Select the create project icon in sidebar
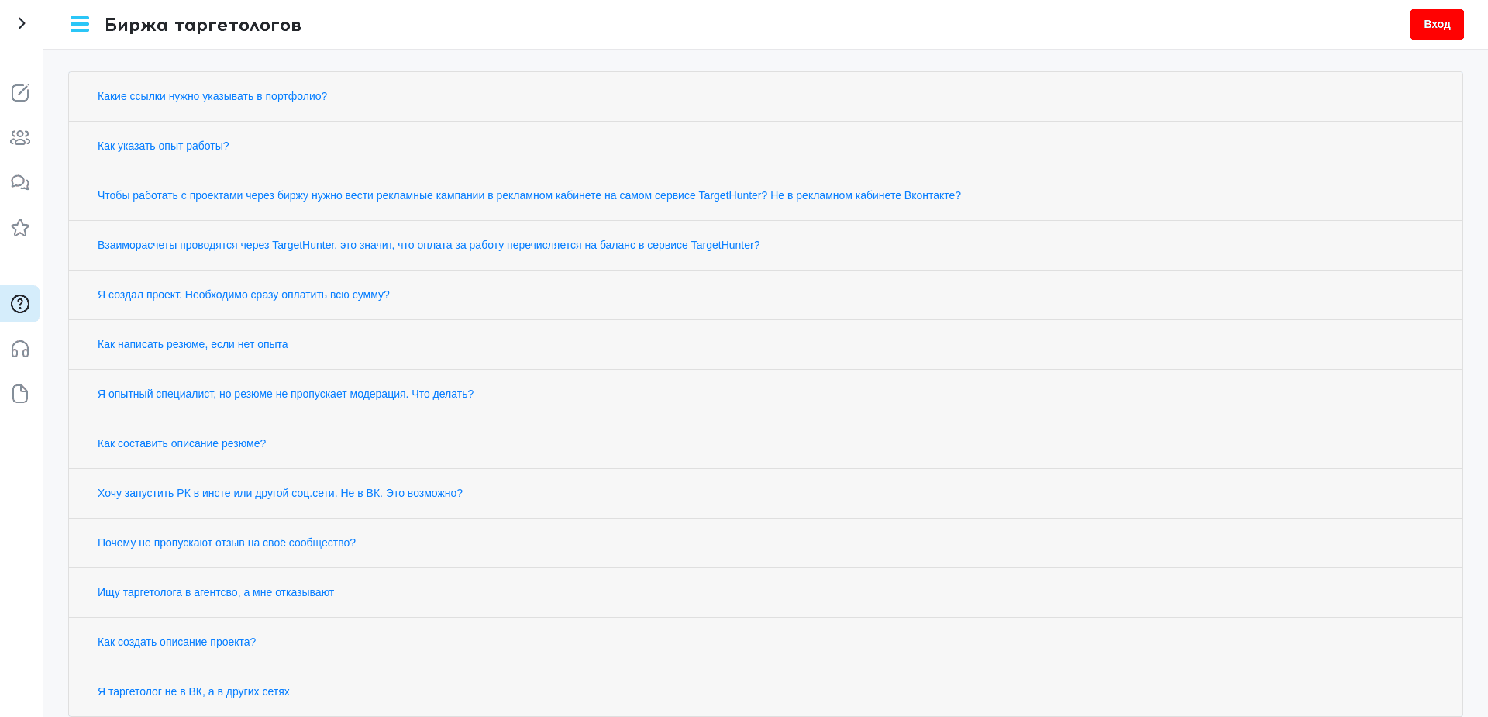 pos(19,93)
